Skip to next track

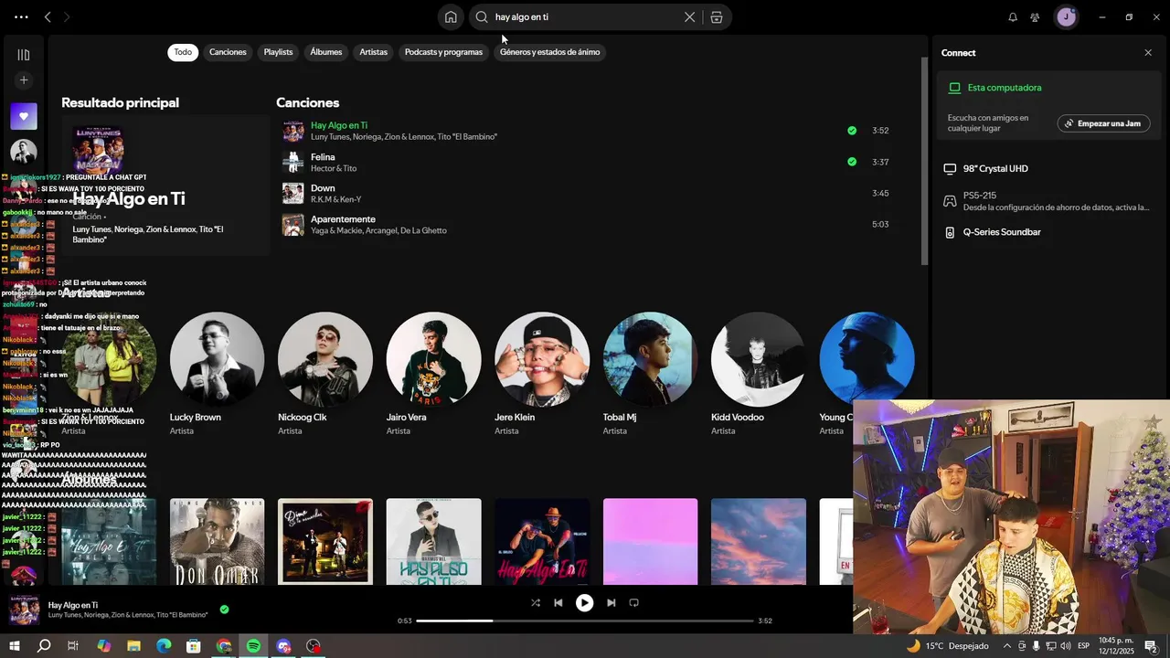(611, 602)
